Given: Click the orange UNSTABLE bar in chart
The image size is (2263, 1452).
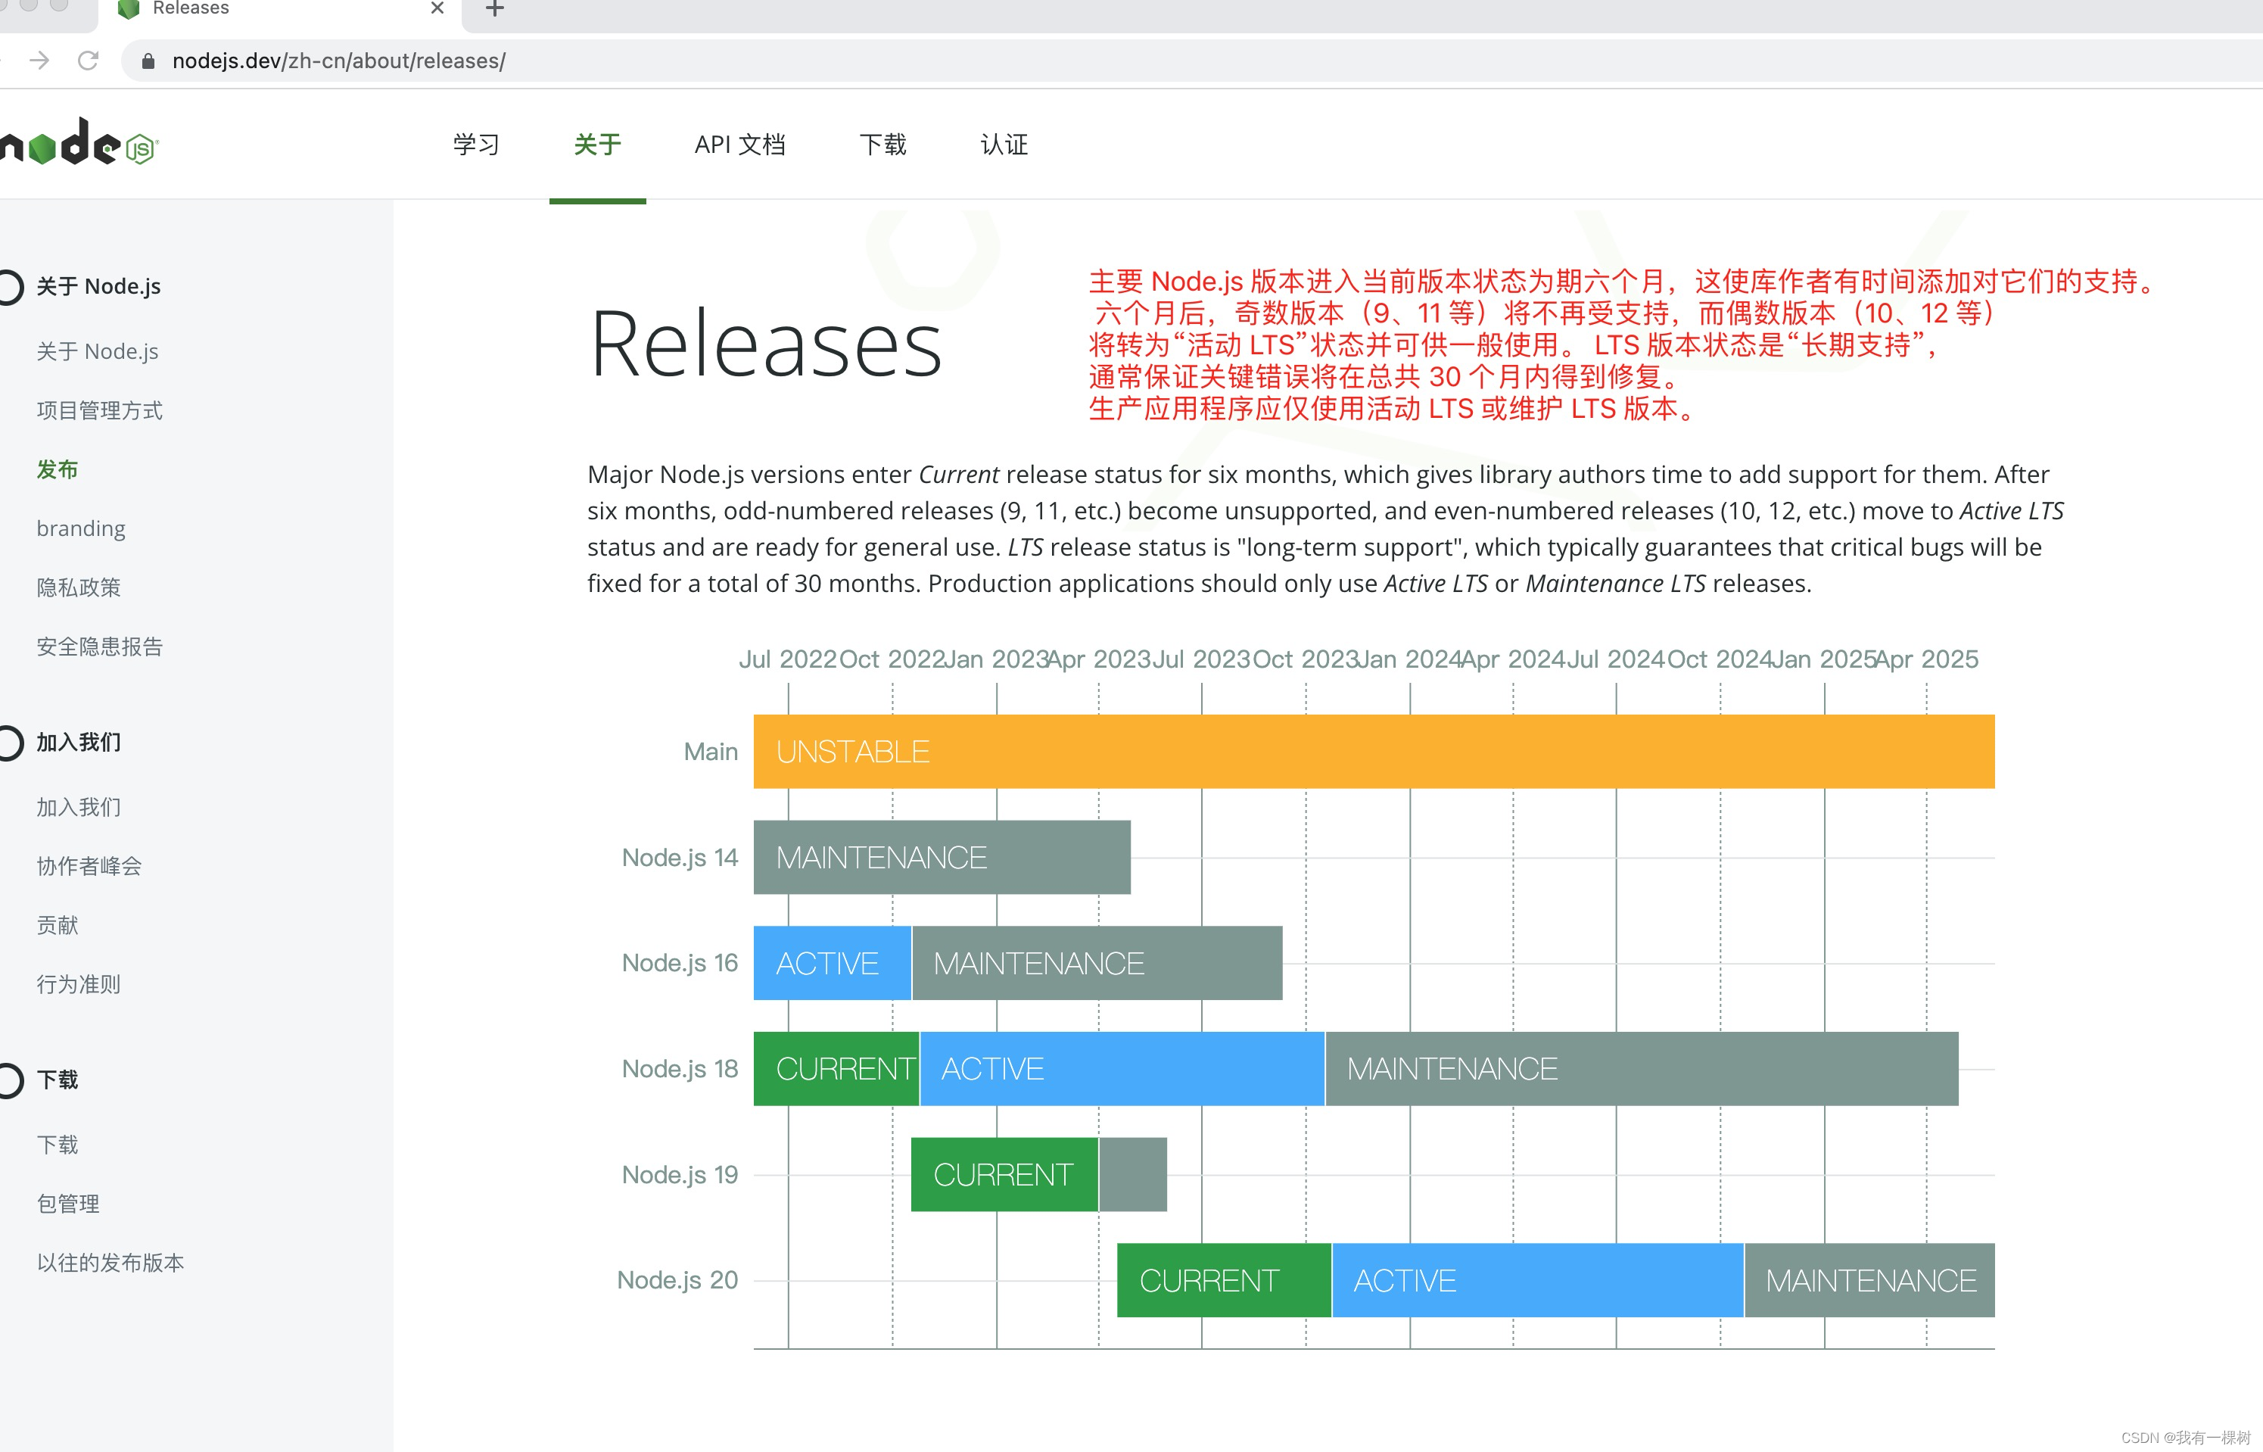Looking at the screenshot, I should [x=1373, y=752].
